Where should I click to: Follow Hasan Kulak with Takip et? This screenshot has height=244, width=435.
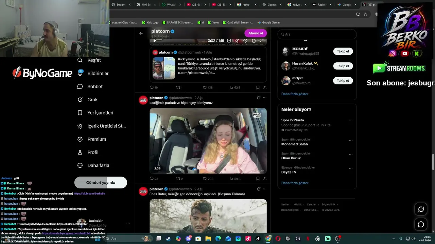pos(343,66)
